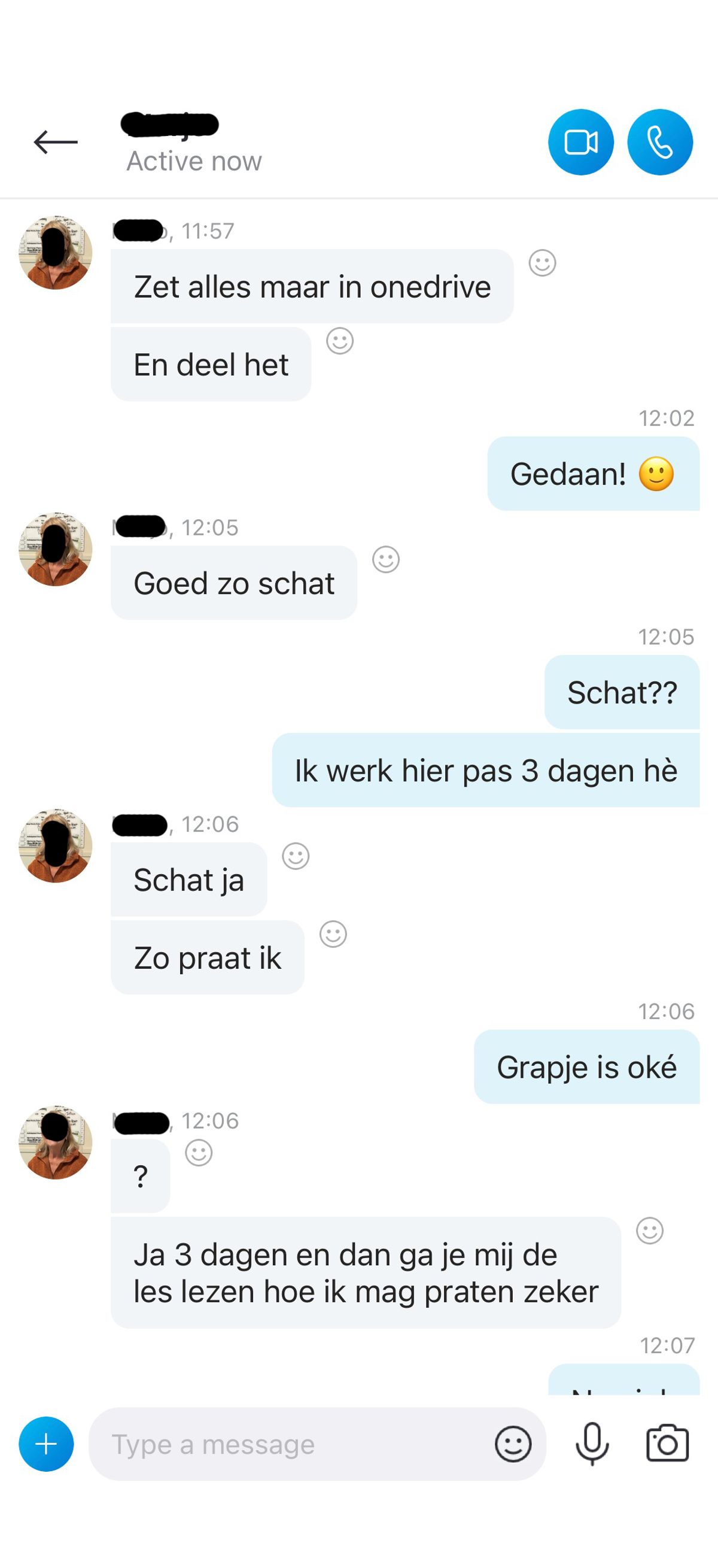This screenshot has height=1555, width=718.
Task: React to 'En deel het' message
Action: (x=340, y=341)
